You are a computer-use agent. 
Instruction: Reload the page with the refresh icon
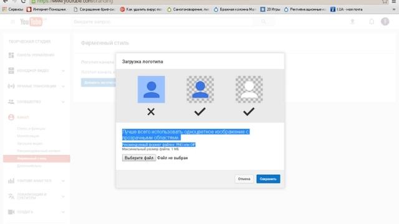24,1
